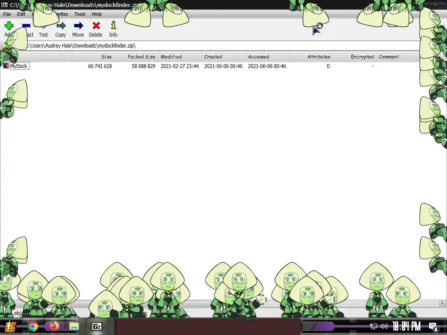Viewport: 447px width, 335px height.
Task: Open File Explorer from the taskbar
Action: click(74, 326)
